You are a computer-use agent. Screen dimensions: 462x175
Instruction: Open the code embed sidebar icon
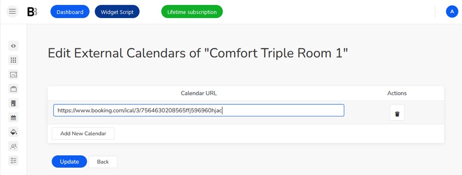tap(13, 46)
